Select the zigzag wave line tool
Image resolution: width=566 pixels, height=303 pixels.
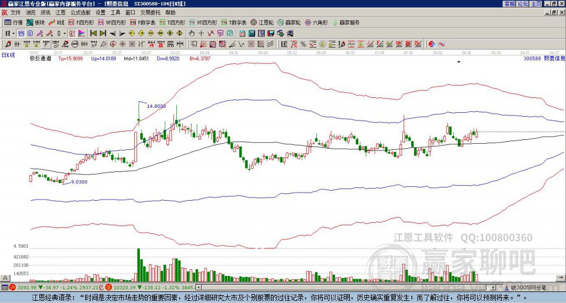coord(241,44)
